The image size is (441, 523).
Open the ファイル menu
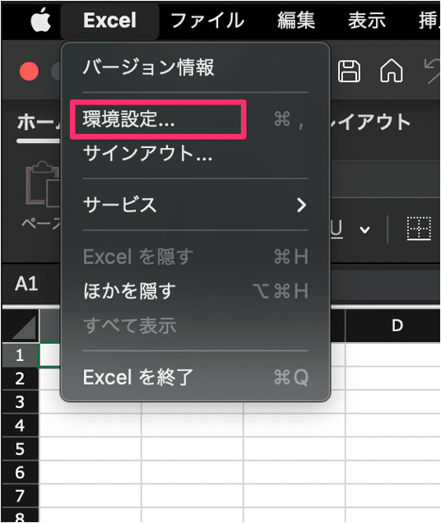pos(207,21)
